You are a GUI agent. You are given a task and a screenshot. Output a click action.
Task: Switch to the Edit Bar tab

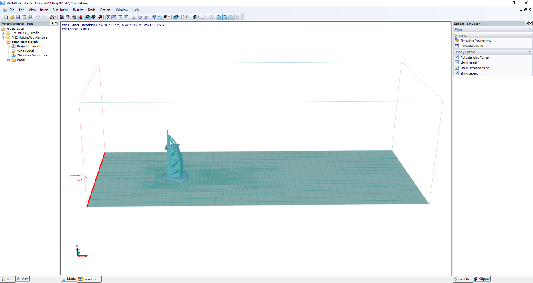click(x=463, y=279)
